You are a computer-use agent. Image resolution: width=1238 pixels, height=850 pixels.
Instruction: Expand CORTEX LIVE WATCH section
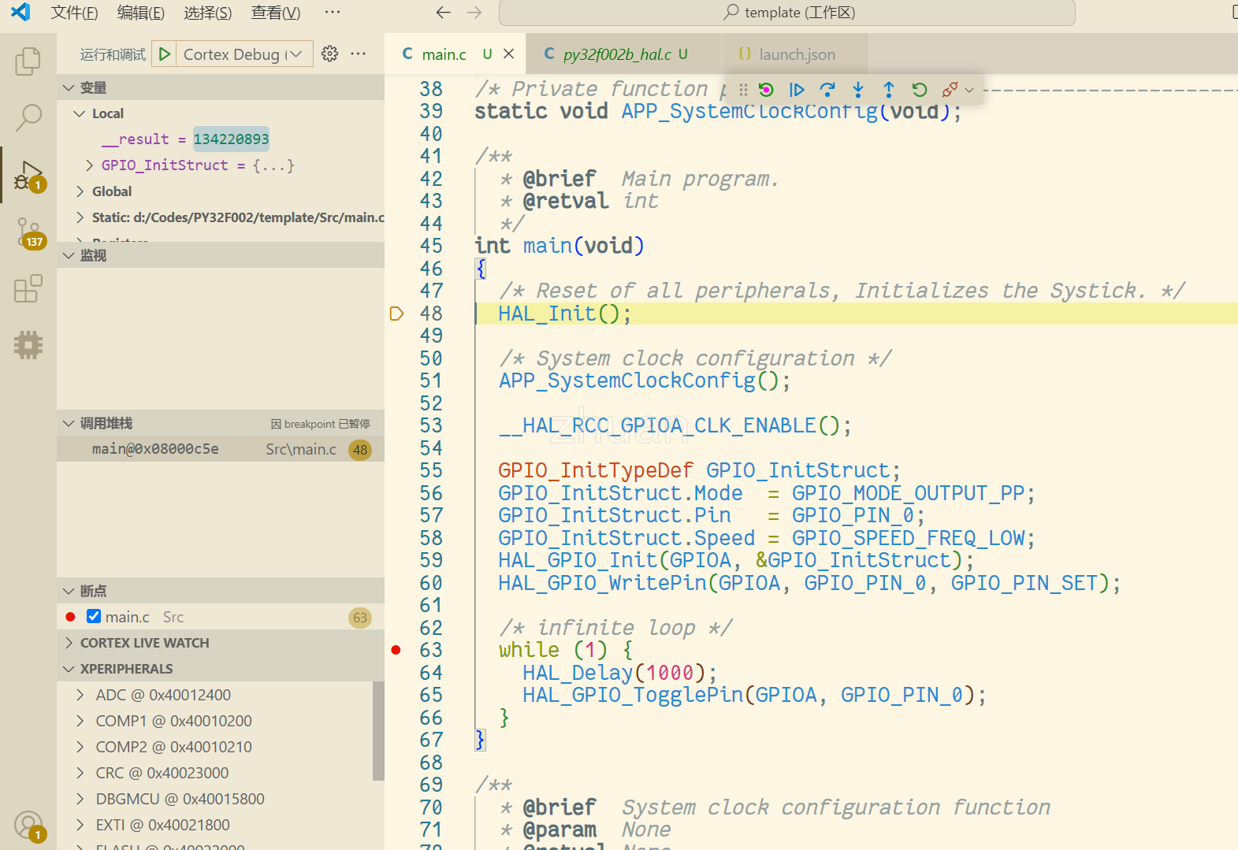[x=69, y=643]
